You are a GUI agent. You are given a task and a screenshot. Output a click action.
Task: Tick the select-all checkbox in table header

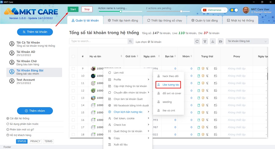pos(73,56)
